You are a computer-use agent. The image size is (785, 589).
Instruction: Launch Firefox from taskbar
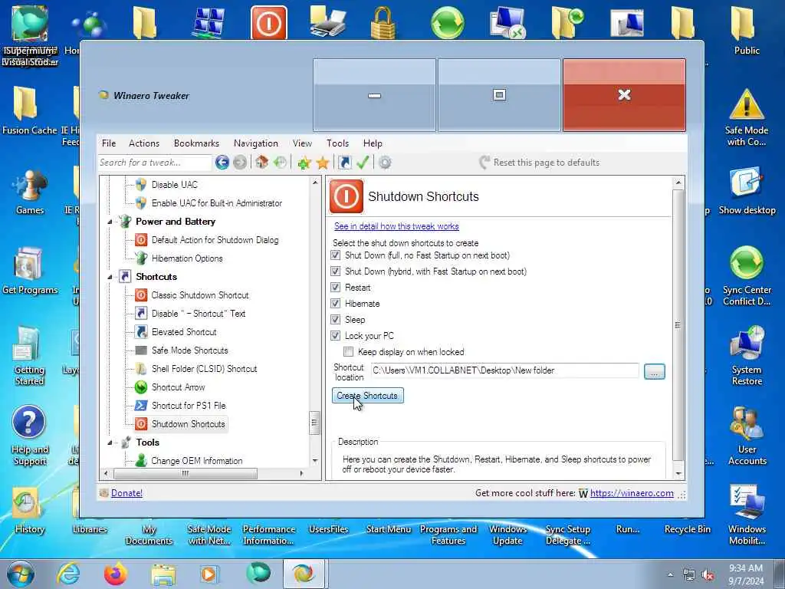115,574
